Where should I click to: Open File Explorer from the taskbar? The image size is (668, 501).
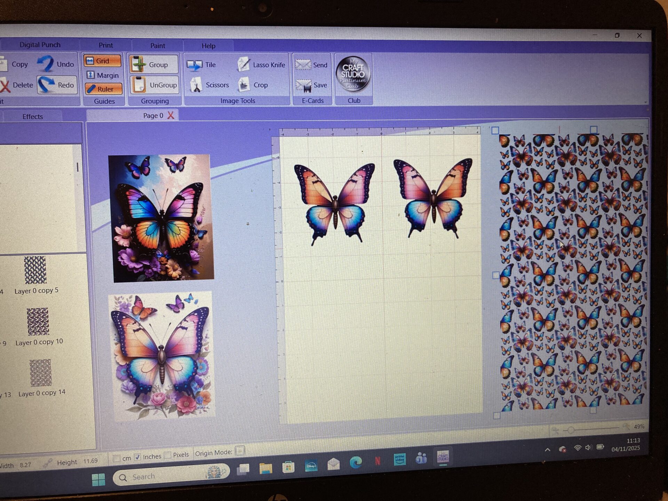(265, 468)
